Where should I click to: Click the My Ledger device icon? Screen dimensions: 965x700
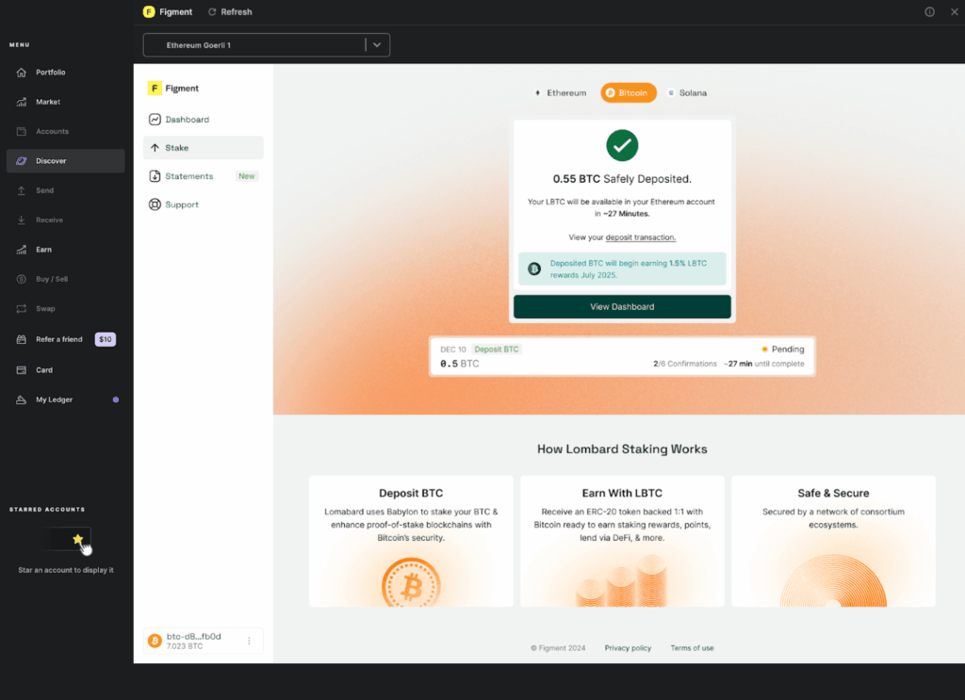tap(22, 399)
